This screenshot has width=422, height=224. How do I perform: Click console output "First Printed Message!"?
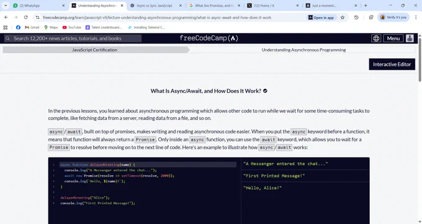(x=274, y=176)
